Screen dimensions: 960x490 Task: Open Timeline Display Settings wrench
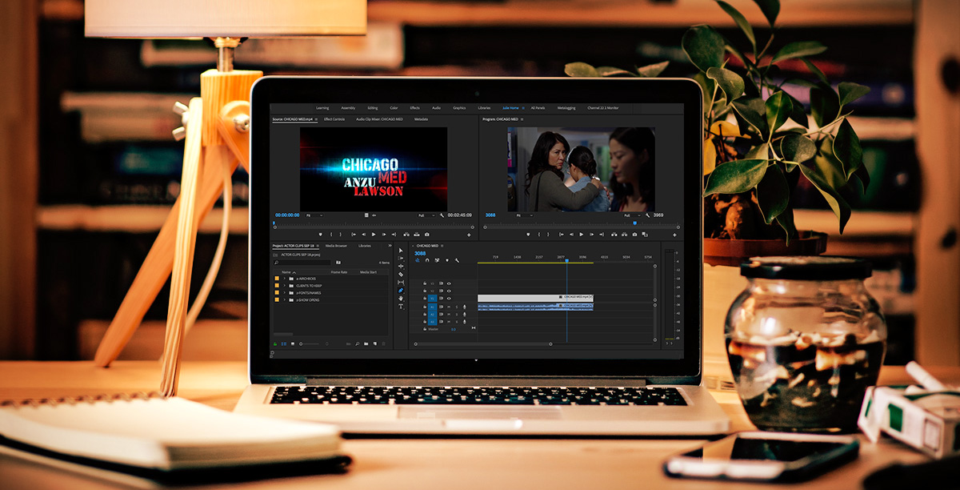[456, 260]
